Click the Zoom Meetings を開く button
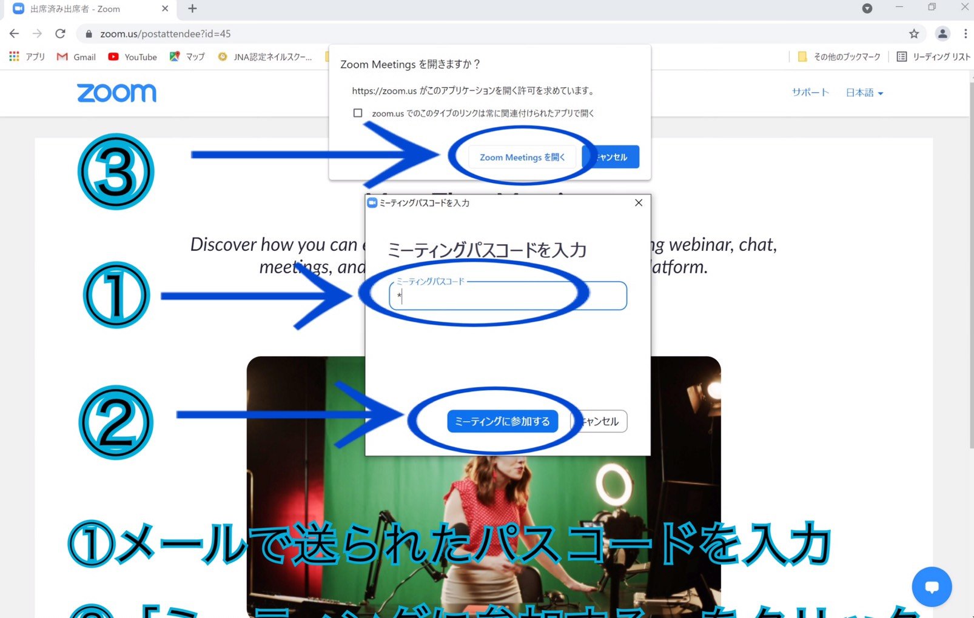Viewport: 974px width, 618px height. (522, 158)
